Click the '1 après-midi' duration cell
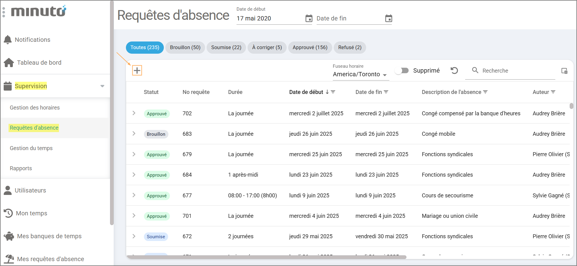Viewport: 577px width, 266px height. coord(243,174)
